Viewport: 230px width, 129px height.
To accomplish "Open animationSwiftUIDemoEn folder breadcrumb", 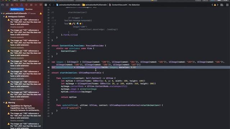I will tap(95, 5).
